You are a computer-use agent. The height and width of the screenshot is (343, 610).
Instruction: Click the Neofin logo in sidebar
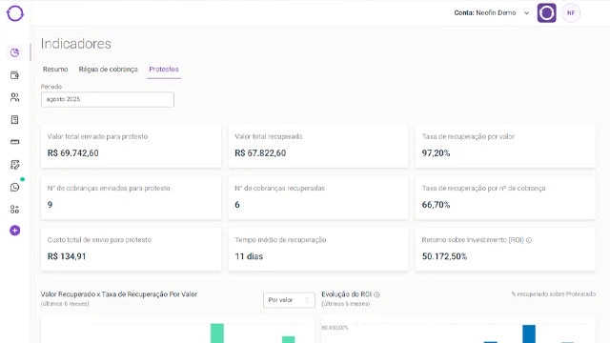[15, 13]
